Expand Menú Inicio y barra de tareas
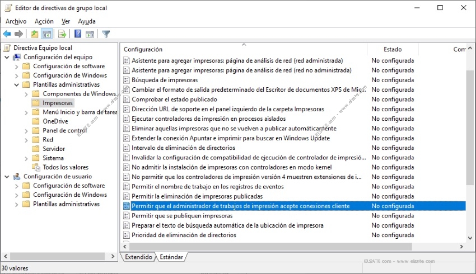 26,112
